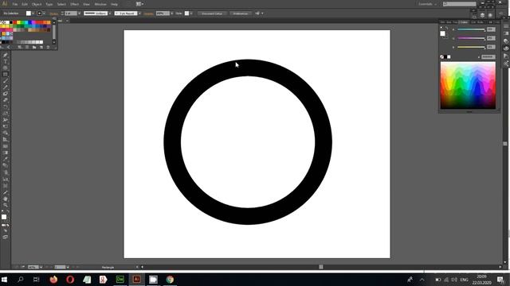The height and width of the screenshot is (286, 510).
Task: Click New Swatch icon in Swatches panel
Action: (x=41, y=48)
